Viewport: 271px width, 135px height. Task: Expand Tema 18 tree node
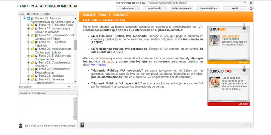click(28, 35)
